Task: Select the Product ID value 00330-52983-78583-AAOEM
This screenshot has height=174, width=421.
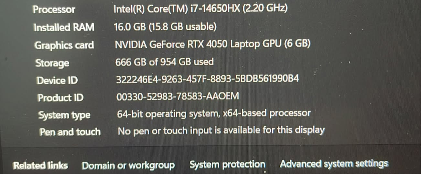Action: pyautogui.click(x=178, y=96)
